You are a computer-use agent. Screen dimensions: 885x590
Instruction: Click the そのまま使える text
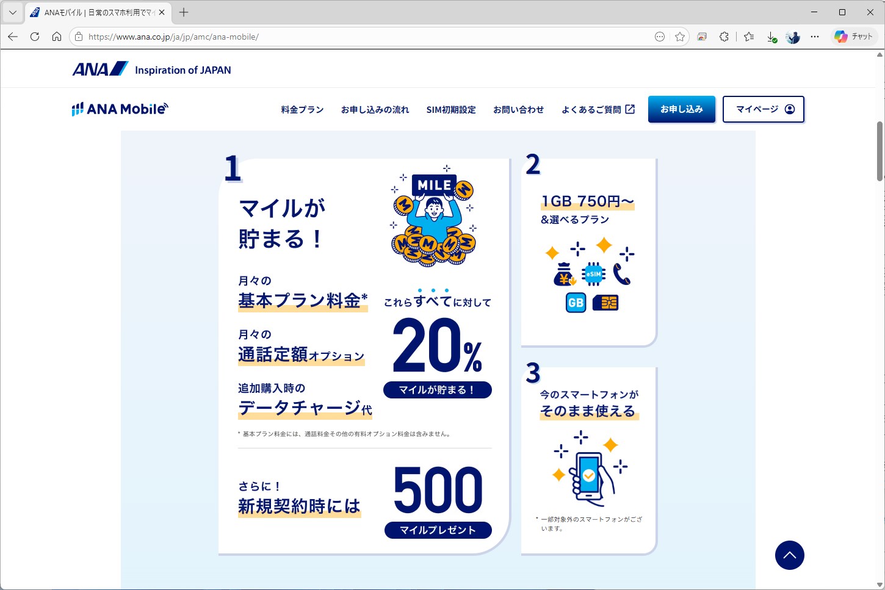[589, 411]
